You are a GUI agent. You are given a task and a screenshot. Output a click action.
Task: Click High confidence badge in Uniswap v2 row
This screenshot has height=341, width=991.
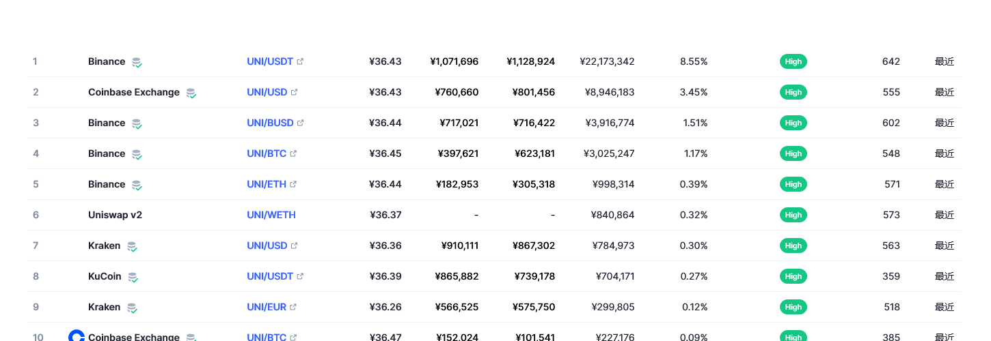(x=793, y=215)
